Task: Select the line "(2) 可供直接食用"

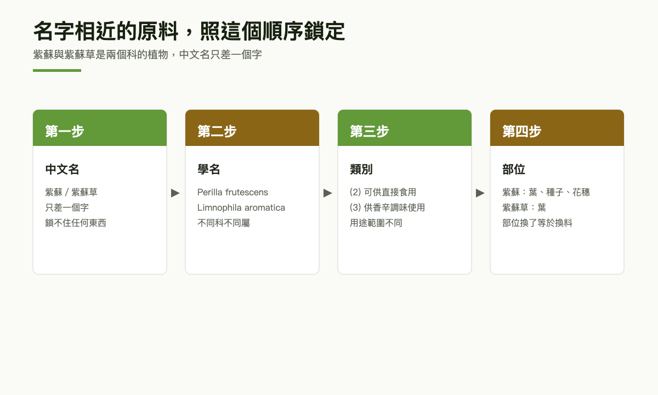Action: click(383, 193)
